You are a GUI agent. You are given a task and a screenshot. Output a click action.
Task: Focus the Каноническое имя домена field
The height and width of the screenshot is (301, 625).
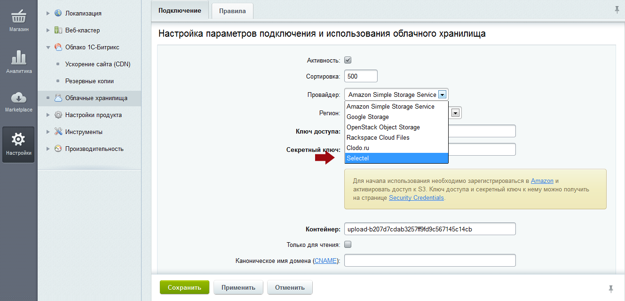(x=430, y=261)
